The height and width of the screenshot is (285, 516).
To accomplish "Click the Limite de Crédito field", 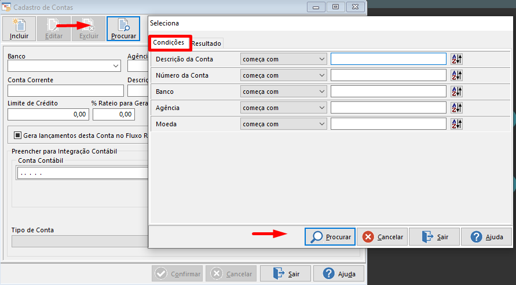I will (x=48, y=115).
